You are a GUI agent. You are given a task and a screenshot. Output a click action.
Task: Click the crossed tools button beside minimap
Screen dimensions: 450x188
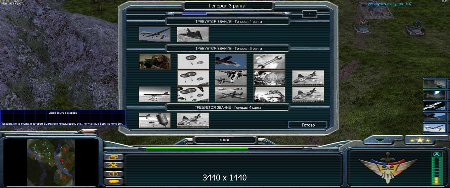coord(113,165)
